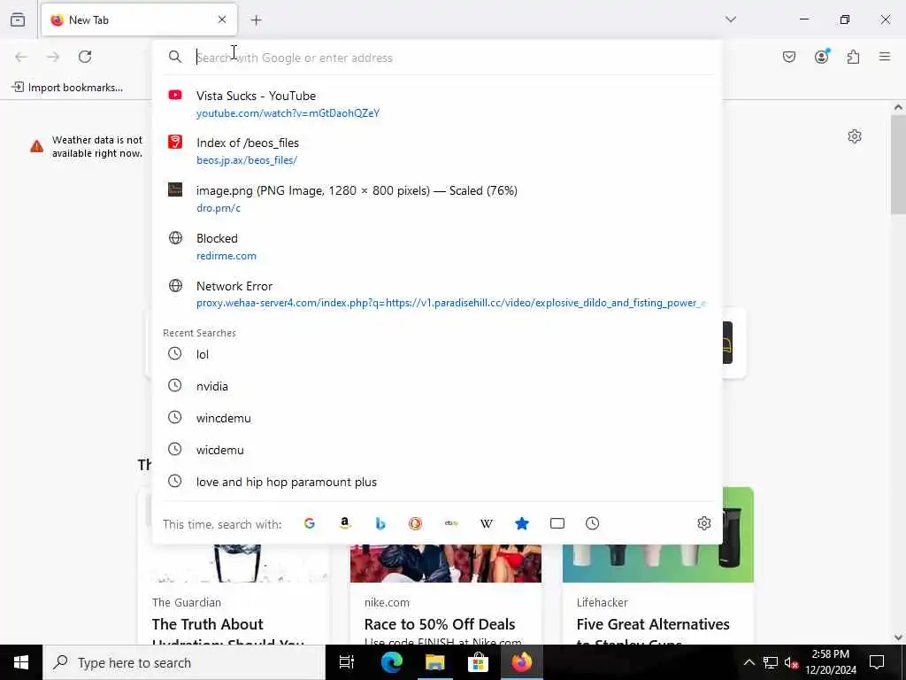Screen dimensions: 906x680
Task: Open Task View on the taskbar
Action: click(x=346, y=662)
